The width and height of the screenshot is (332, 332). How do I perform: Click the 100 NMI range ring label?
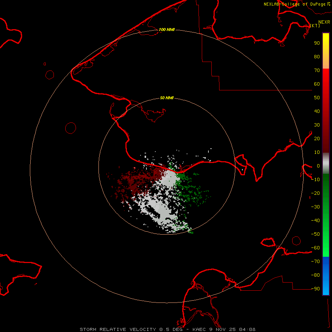(x=167, y=30)
